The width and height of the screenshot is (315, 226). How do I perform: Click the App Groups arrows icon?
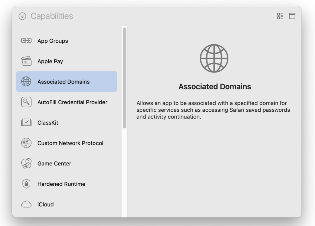[26, 41]
